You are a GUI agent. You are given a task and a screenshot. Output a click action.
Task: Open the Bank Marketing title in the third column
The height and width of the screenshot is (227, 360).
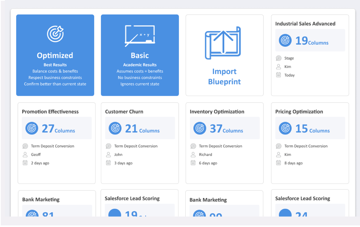pyautogui.click(x=208, y=200)
